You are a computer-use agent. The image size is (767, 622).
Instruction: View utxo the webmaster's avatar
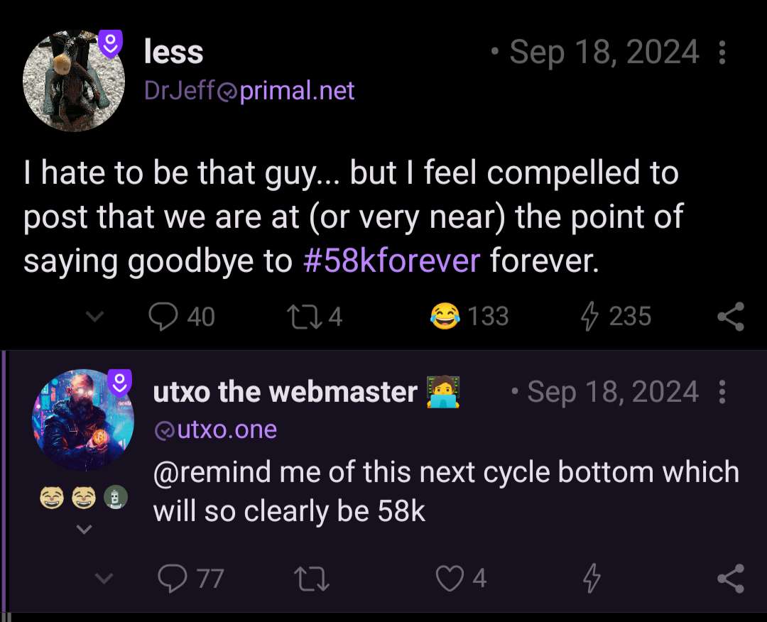(x=82, y=419)
